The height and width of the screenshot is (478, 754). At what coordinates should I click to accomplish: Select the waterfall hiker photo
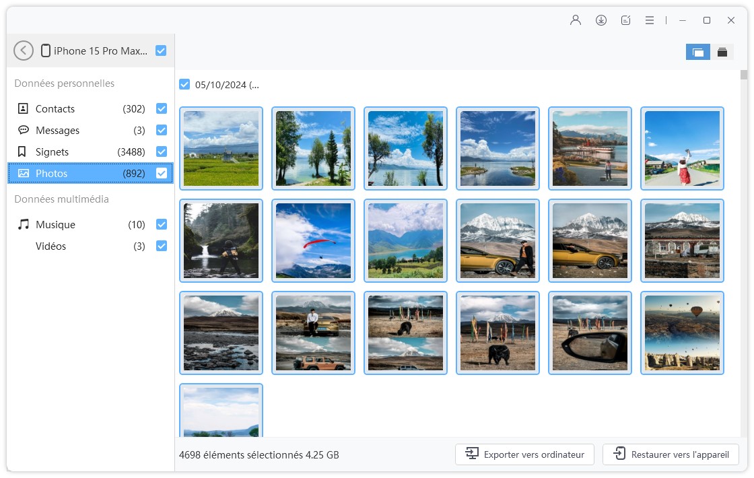(x=221, y=240)
